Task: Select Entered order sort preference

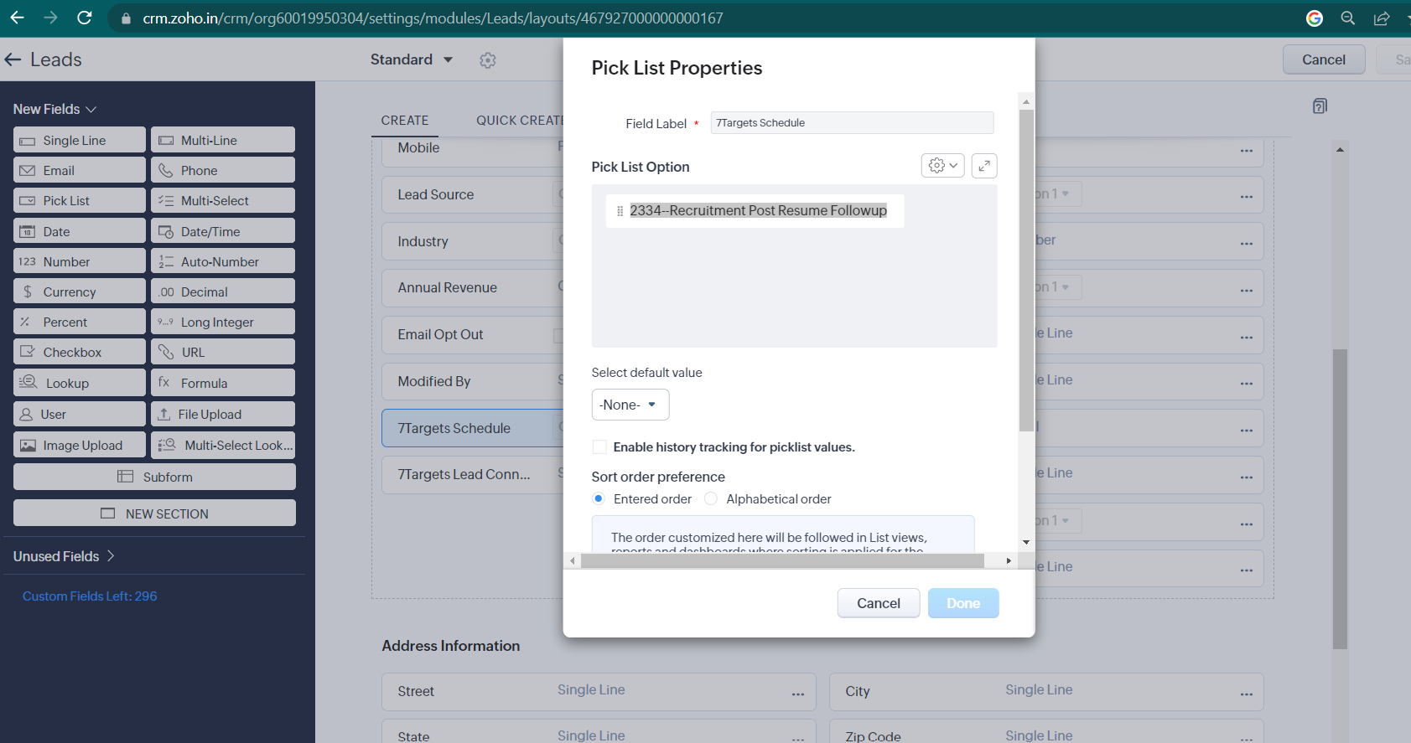Action: (x=599, y=499)
